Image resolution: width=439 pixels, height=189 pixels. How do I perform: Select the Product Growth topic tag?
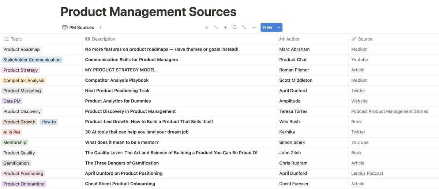pyautogui.click(x=19, y=122)
